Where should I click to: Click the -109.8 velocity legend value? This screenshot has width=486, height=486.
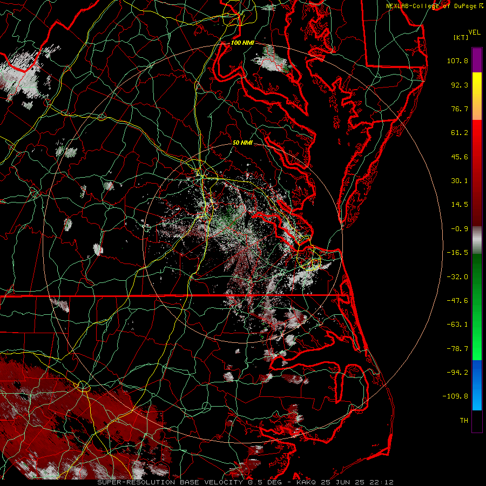point(456,396)
